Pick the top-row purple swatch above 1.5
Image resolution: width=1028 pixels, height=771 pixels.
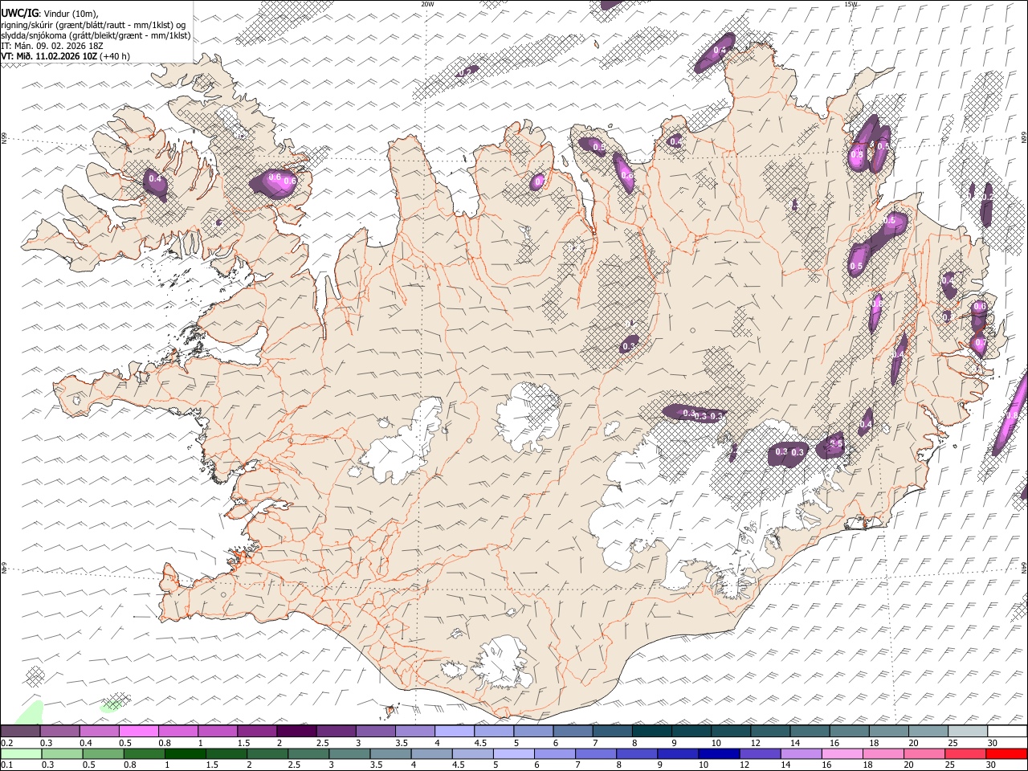coord(256,731)
